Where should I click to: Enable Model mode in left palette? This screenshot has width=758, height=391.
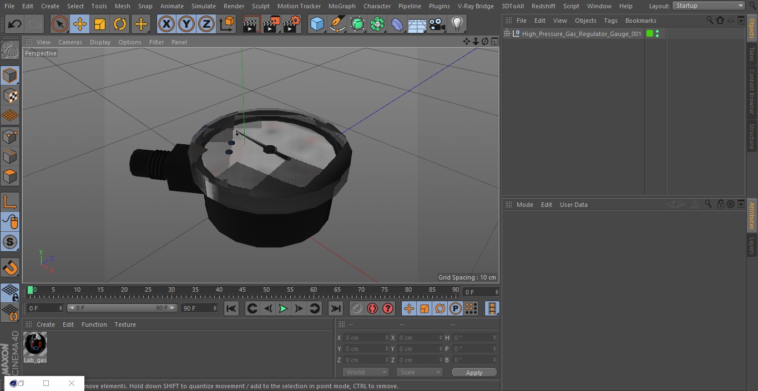(x=10, y=75)
